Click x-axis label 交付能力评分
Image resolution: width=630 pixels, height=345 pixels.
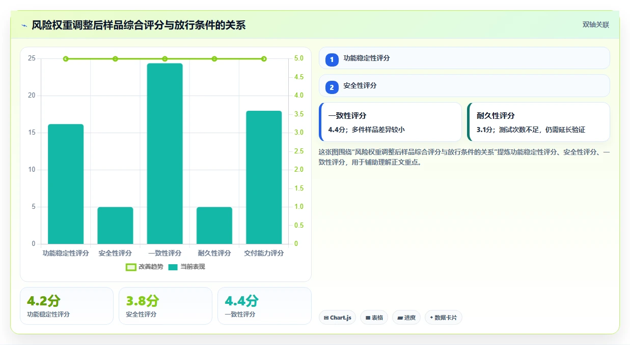click(264, 253)
